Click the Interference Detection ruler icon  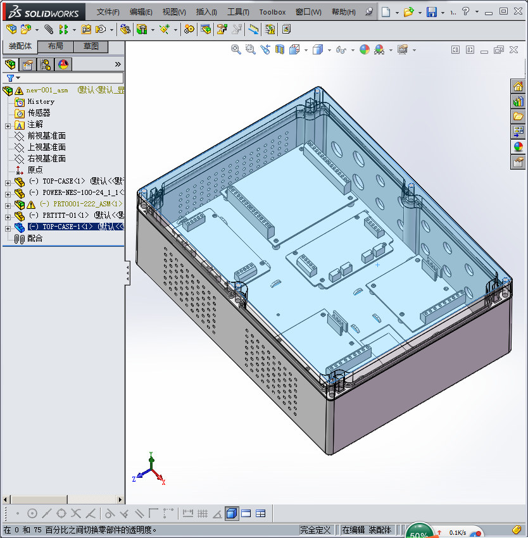(x=254, y=30)
